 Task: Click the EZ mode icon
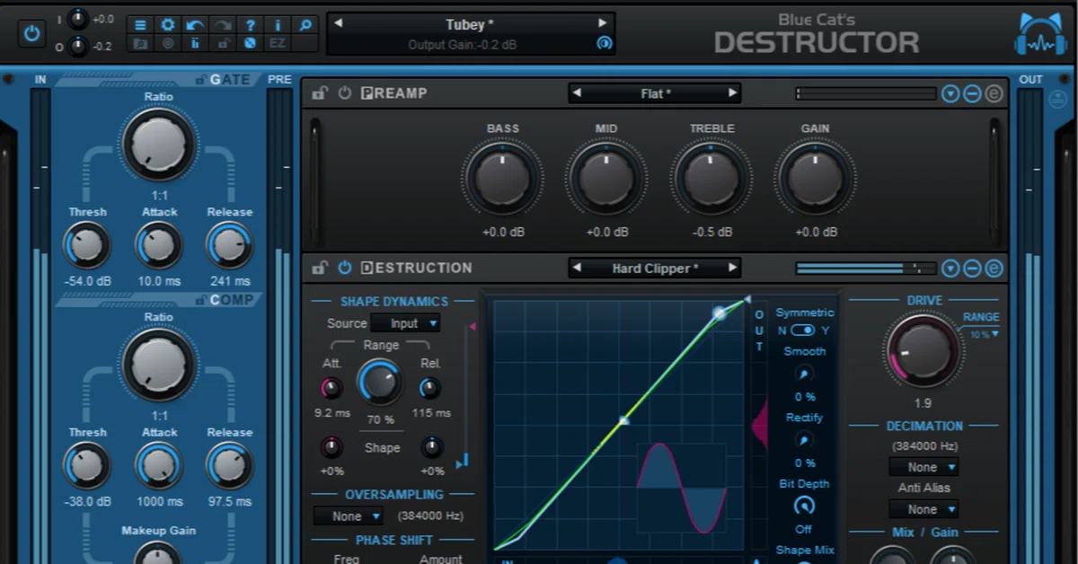tap(278, 42)
